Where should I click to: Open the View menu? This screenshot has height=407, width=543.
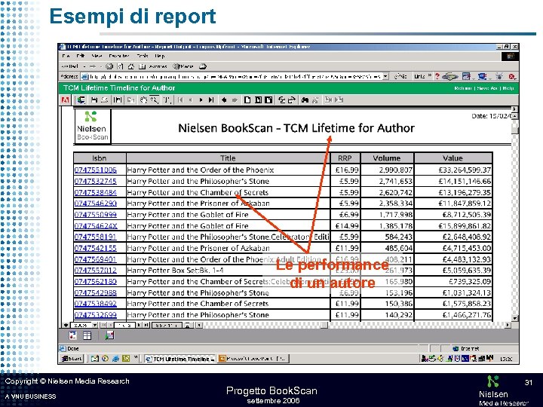(x=97, y=56)
